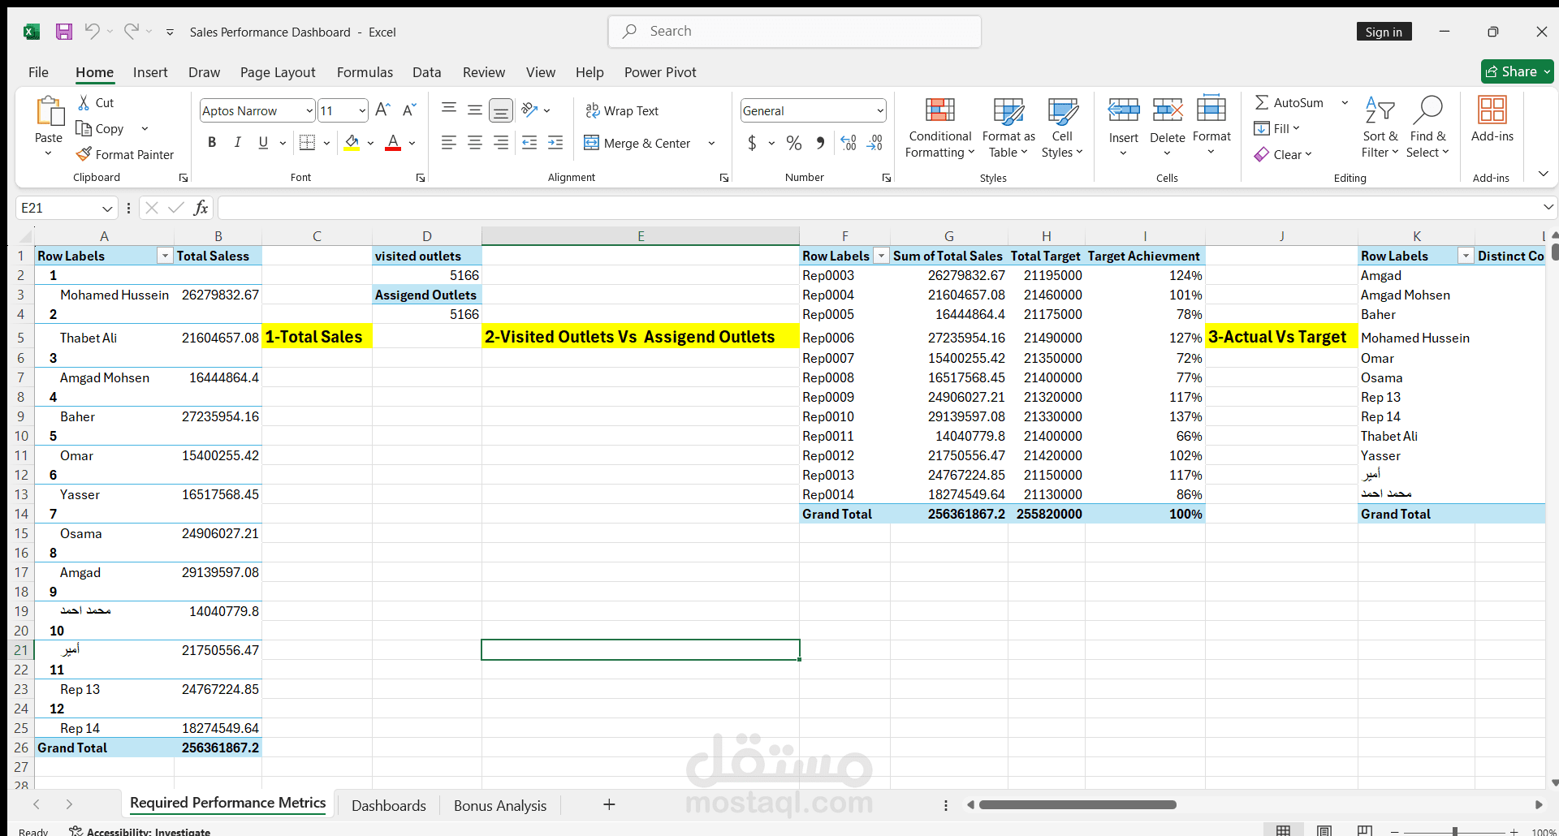Switch to Dashboards sheet tab
The image size is (1559, 836).
[x=388, y=805]
